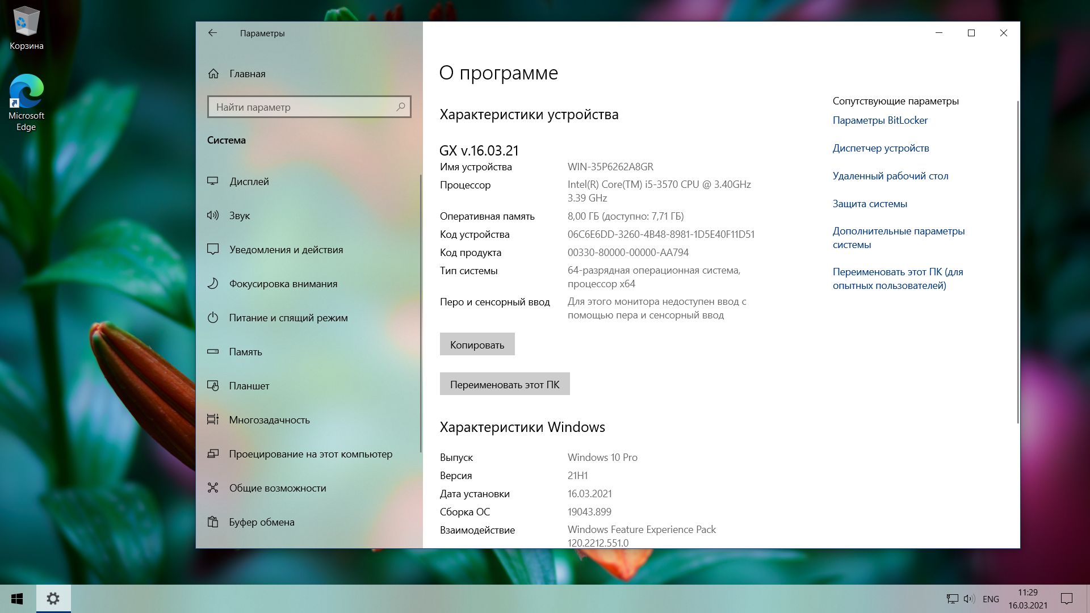Image resolution: width=1090 pixels, height=613 pixels.
Task: Click the Home (Главная) house icon
Action: tap(213, 74)
